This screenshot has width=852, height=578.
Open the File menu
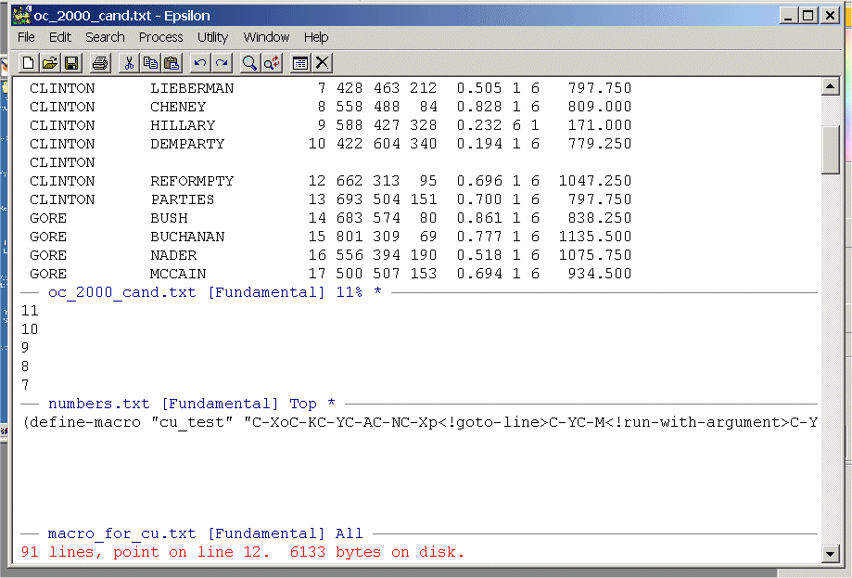coord(27,37)
